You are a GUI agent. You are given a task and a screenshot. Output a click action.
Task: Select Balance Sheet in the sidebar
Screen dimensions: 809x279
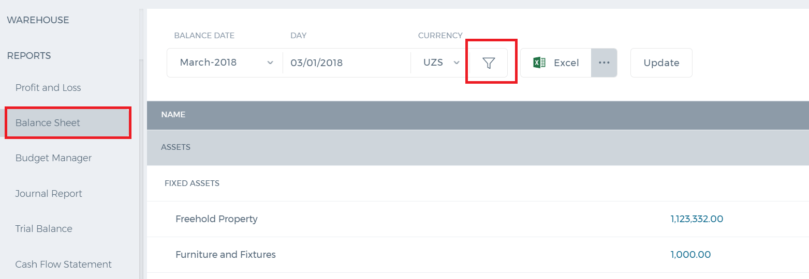pos(67,123)
